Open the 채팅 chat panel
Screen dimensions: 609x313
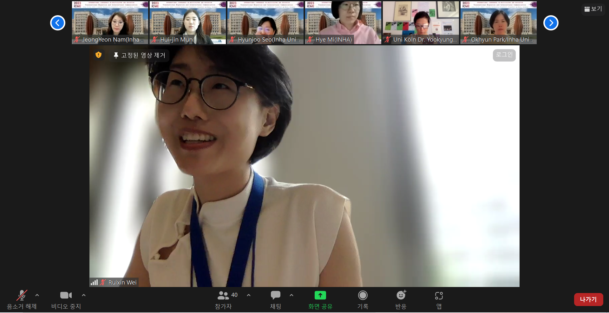pos(276,300)
